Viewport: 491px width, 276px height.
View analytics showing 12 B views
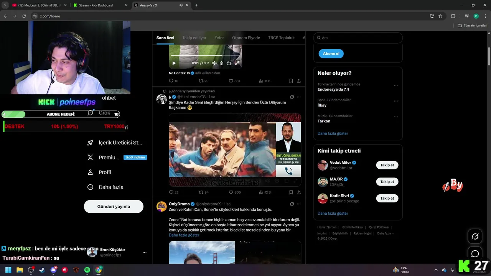pyautogui.click(x=265, y=192)
